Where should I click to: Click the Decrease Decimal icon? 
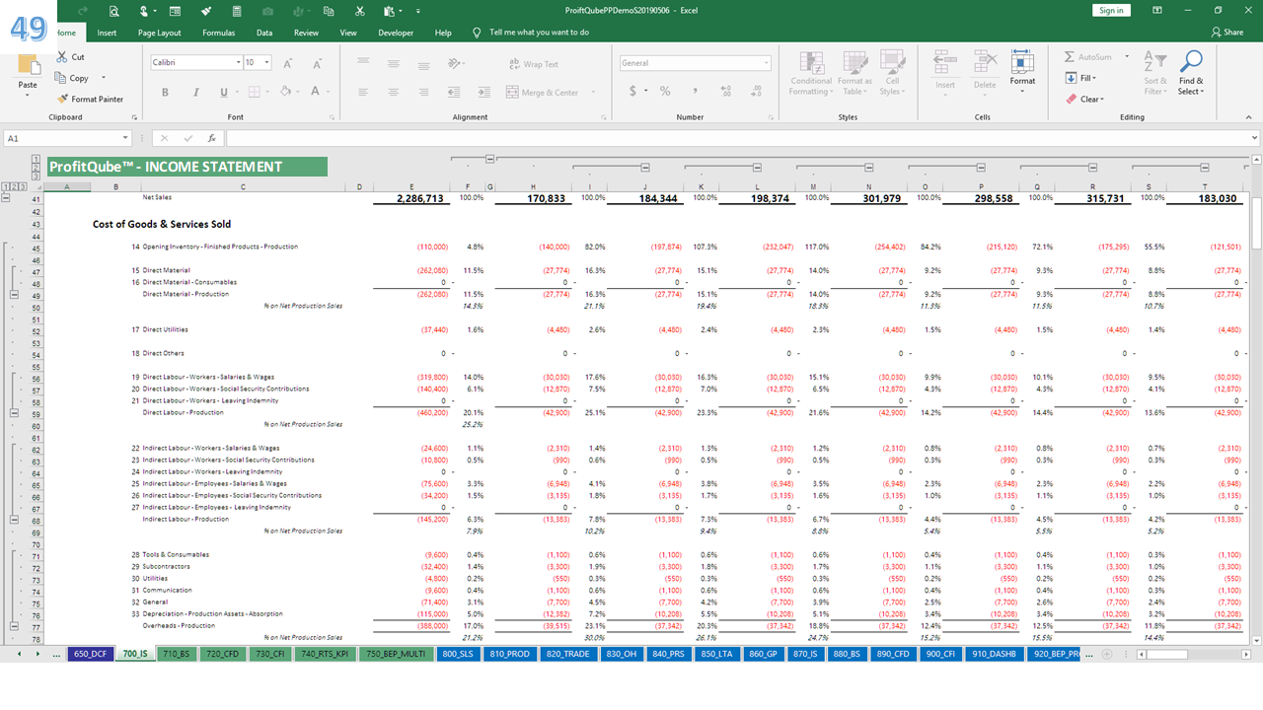tap(755, 91)
